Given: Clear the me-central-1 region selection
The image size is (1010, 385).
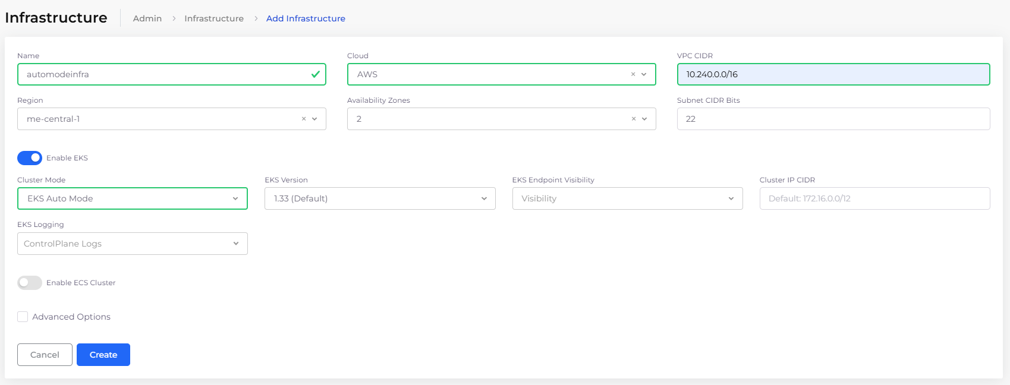Looking at the screenshot, I should [304, 119].
